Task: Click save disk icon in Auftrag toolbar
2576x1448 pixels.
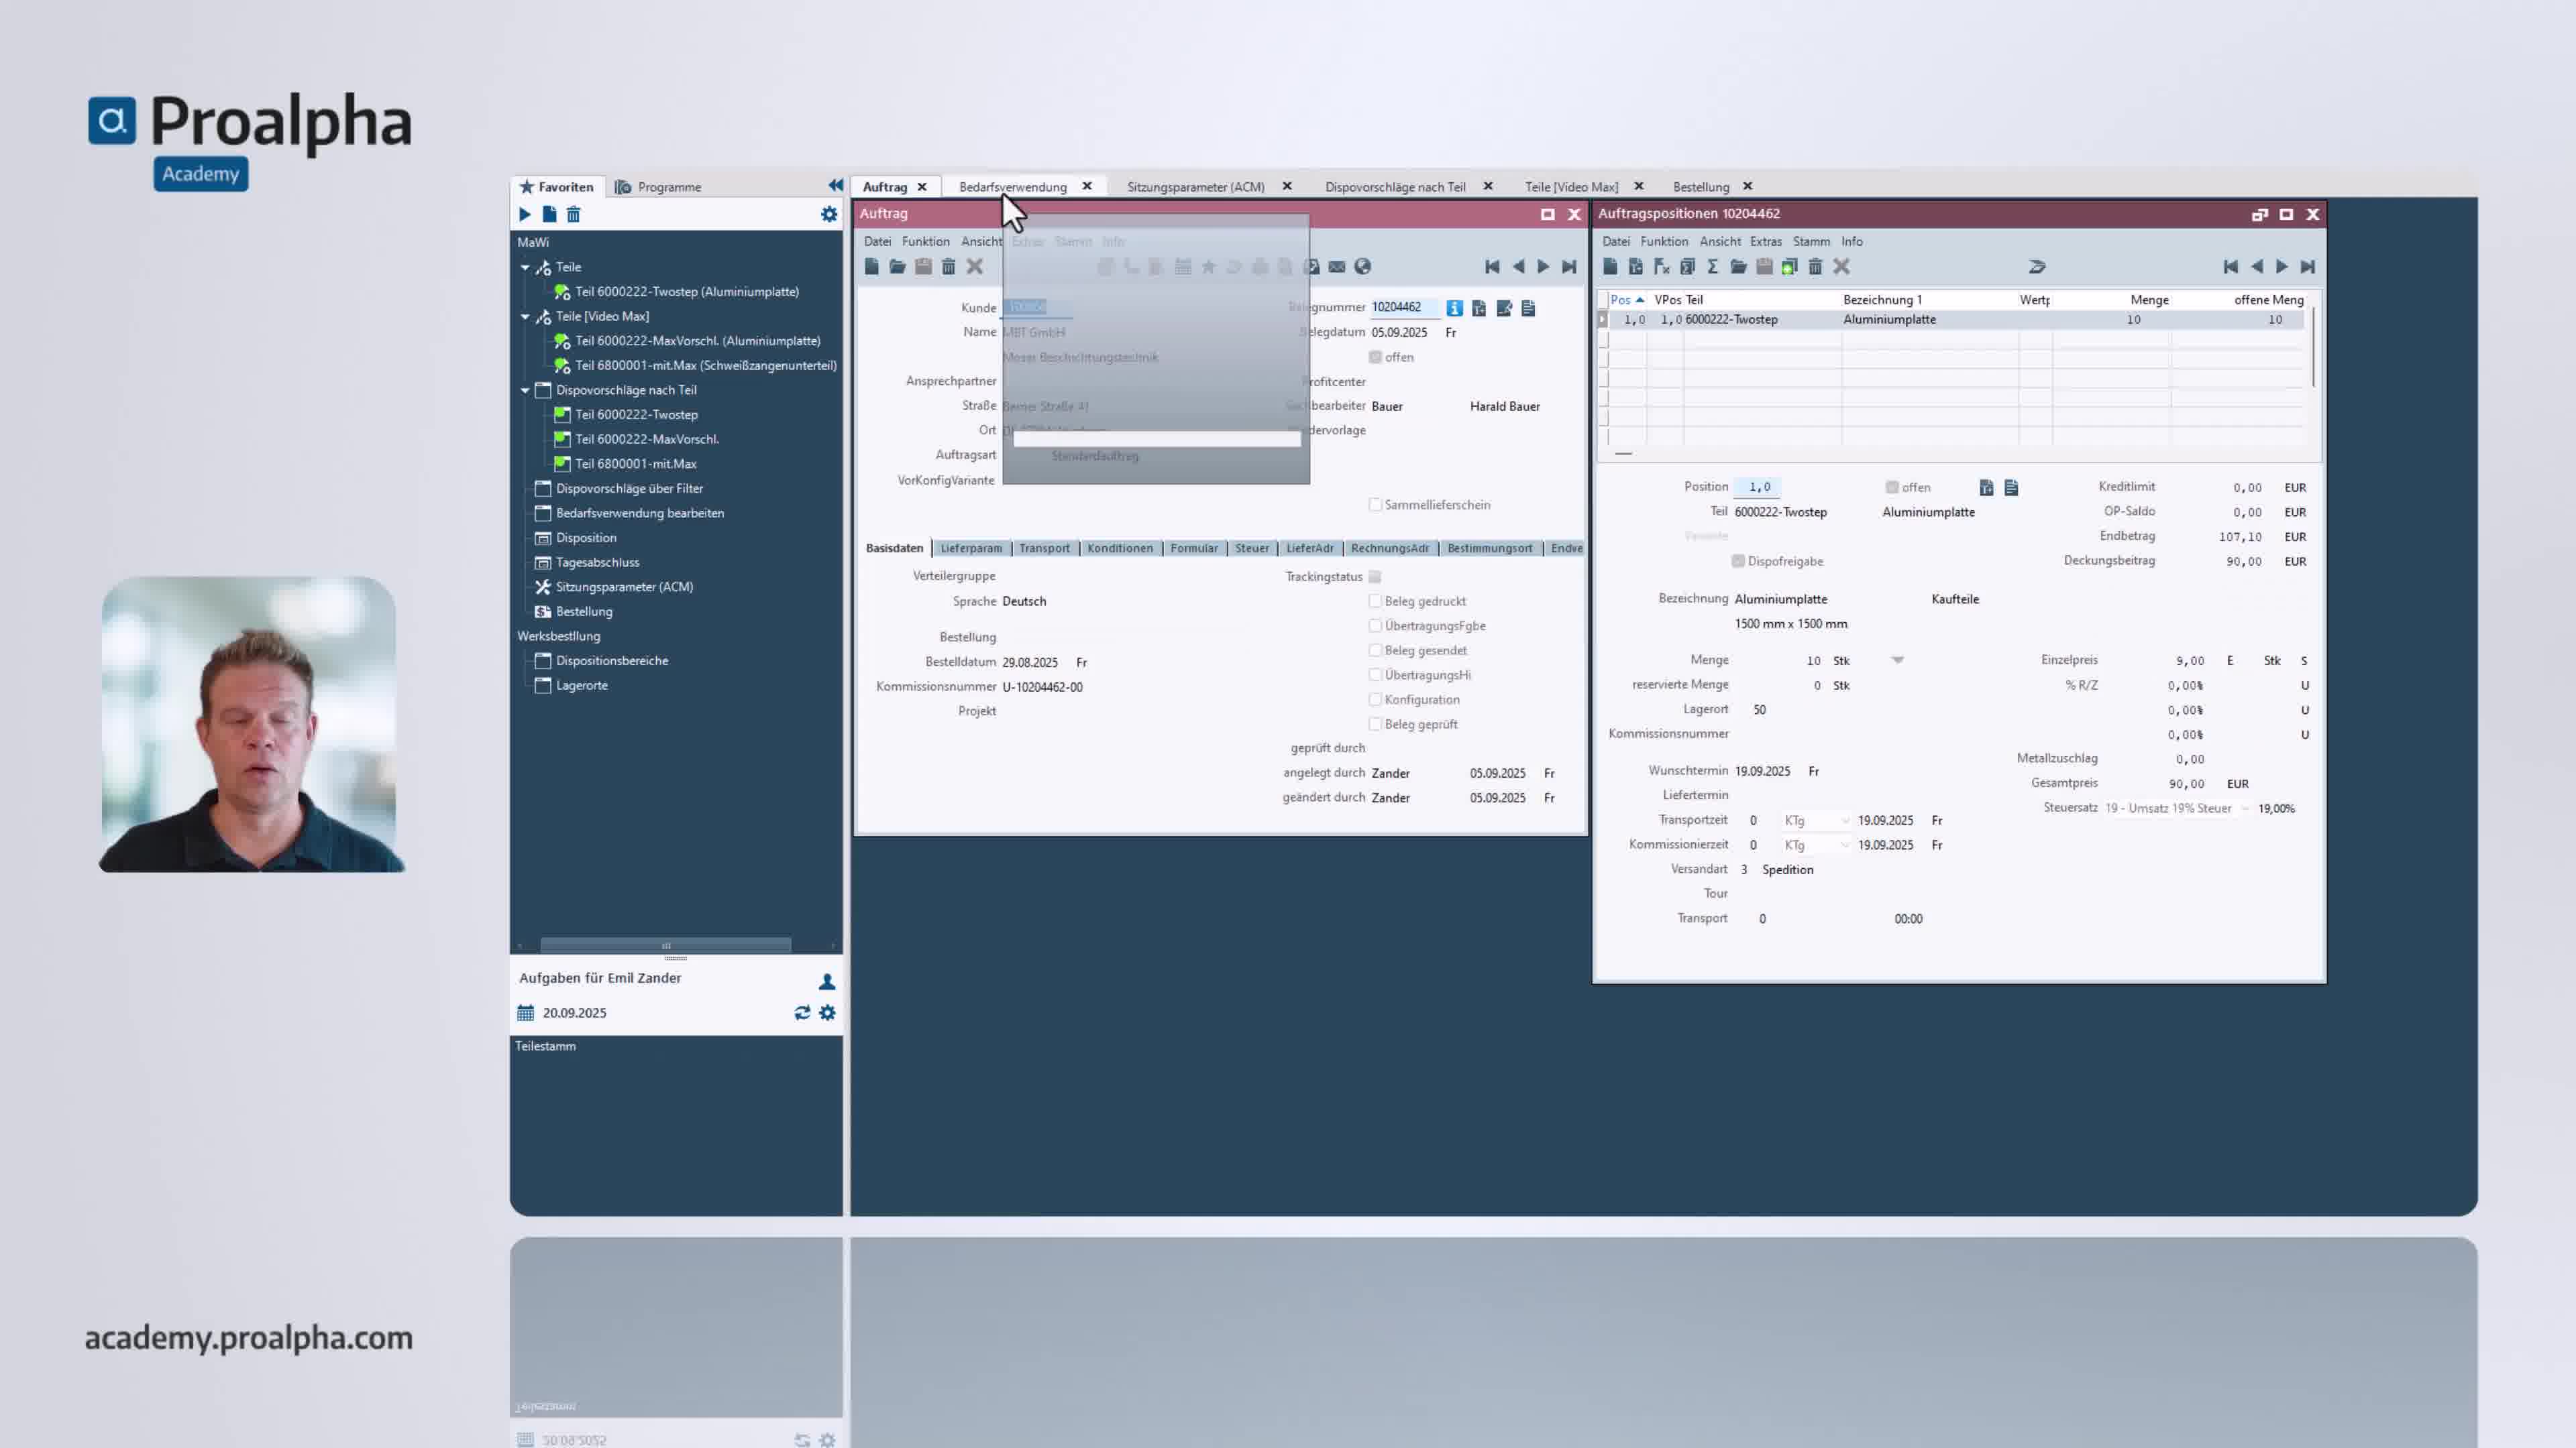Action: (x=923, y=267)
